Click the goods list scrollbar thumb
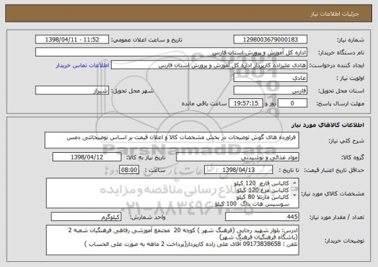 click(x=294, y=189)
